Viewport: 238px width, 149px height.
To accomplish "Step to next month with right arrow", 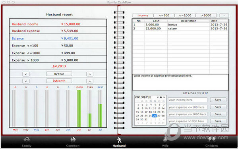I will tap(90, 81).
